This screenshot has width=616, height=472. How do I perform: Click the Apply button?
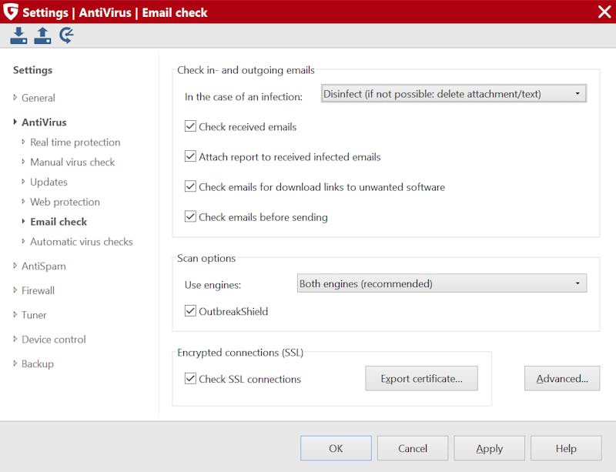click(x=489, y=448)
